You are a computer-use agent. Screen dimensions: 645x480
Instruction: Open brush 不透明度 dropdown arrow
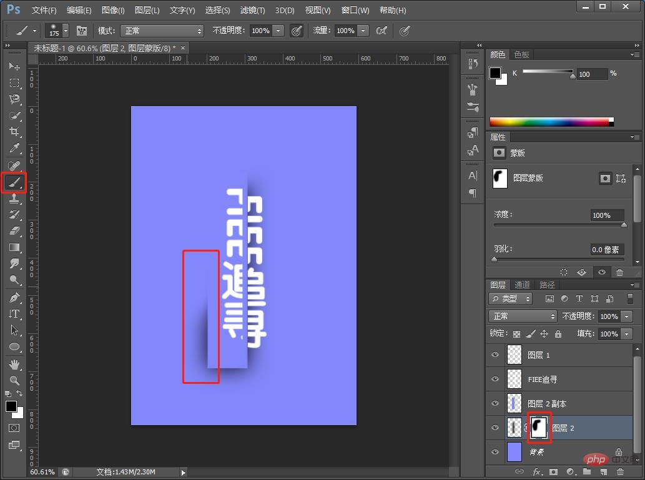278,31
